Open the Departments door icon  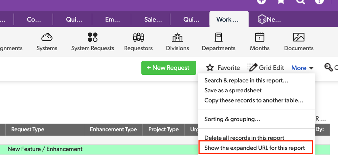(x=218, y=37)
